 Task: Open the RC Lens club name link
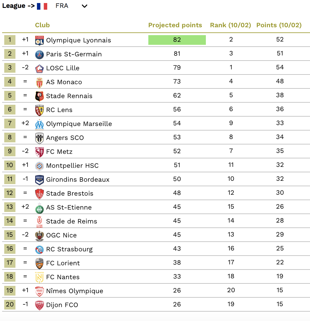(x=59, y=110)
